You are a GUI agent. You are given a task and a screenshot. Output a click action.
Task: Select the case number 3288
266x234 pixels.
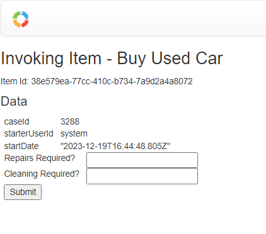pyautogui.click(x=70, y=121)
